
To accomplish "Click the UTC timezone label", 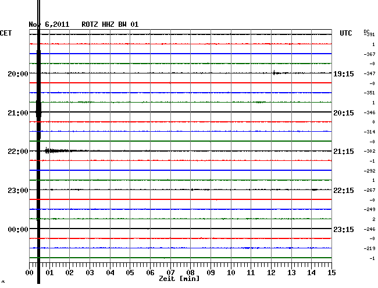I will [x=345, y=33].
